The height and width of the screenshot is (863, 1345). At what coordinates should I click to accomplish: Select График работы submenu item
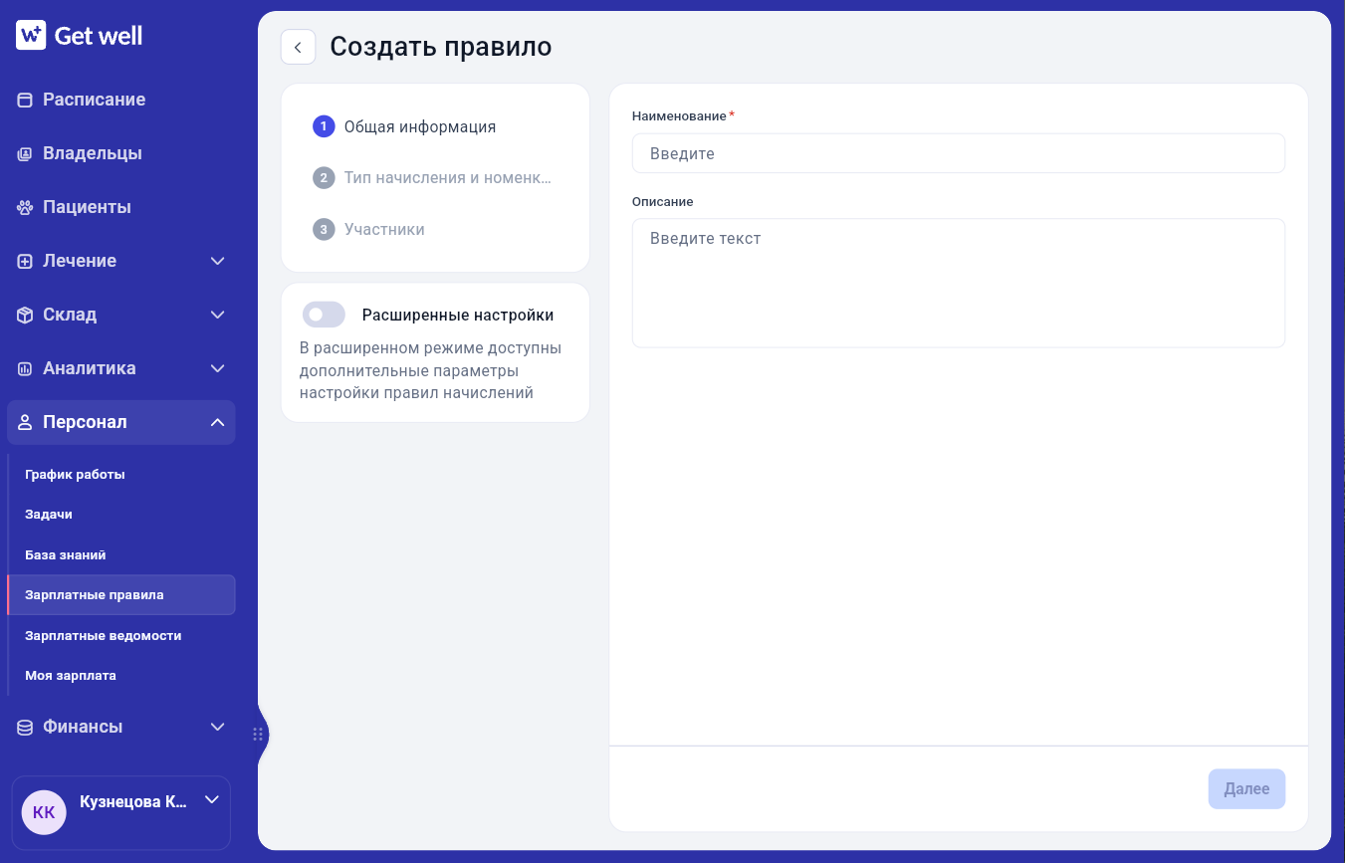click(x=121, y=475)
